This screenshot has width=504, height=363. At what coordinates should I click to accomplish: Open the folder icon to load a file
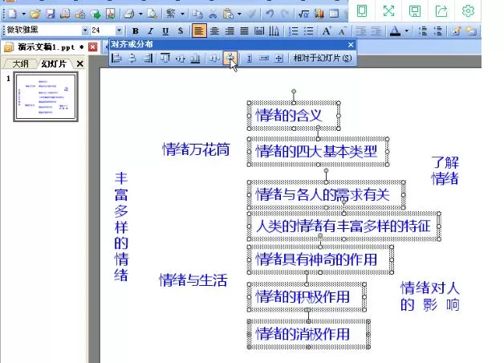[x=35, y=14]
